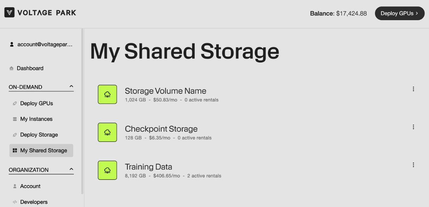Open three-dot menu for Storage Volume Name

[x=413, y=89]
